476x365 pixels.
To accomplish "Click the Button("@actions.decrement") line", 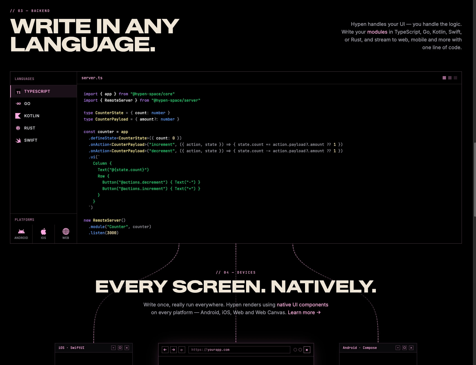I will [151, 182].
